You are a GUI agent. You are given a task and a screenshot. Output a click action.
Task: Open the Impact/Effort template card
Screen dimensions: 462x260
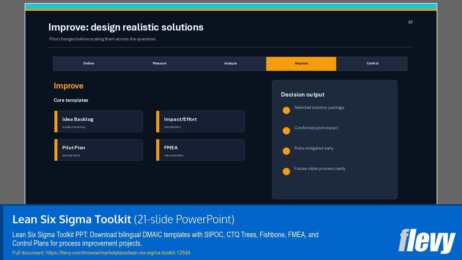200,122
